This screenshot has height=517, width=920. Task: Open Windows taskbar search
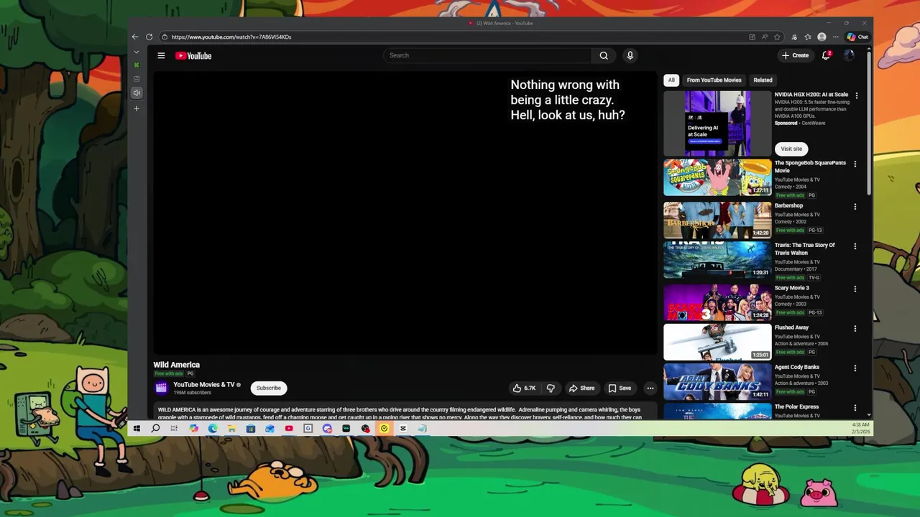coord(155,429)
